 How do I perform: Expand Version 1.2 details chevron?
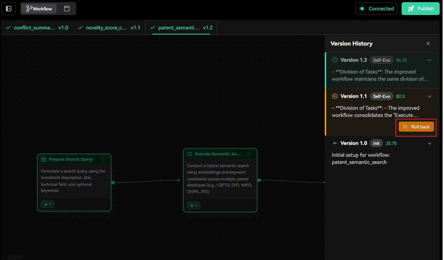(x=429, y=60)
